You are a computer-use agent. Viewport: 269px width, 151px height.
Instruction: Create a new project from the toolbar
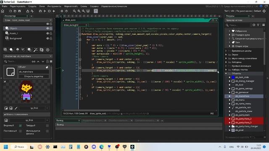(11, 11)
